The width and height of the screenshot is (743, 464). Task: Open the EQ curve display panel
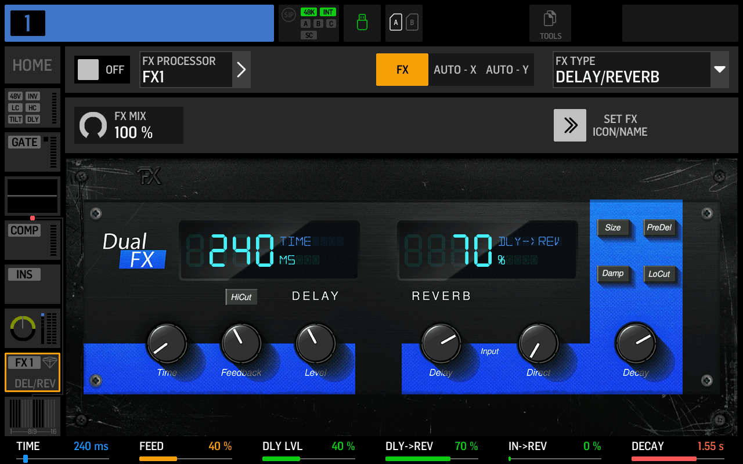pyautogui.click(x=32, y=197)
